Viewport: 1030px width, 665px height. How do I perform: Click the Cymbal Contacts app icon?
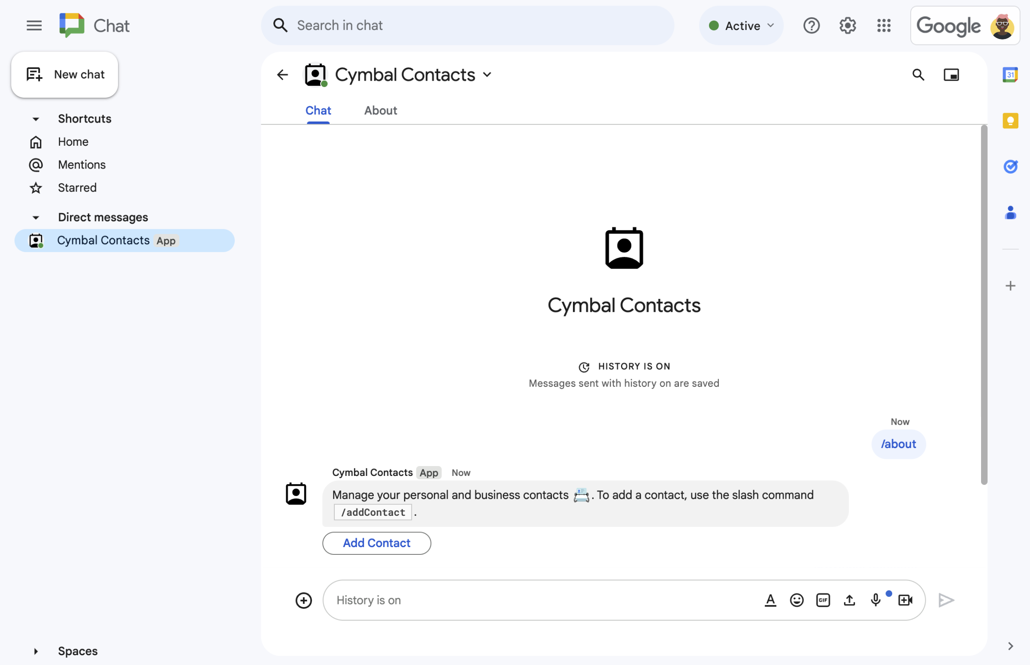[x=315, y=74]
